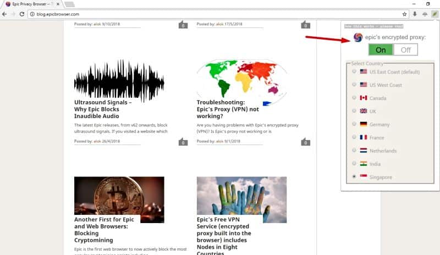Click the forward navigation arrow
The image size is (440, 255).
[x=13, y=14]
